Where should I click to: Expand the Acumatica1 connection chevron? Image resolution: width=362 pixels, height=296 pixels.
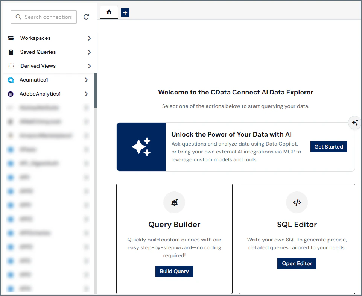(86, 80)
